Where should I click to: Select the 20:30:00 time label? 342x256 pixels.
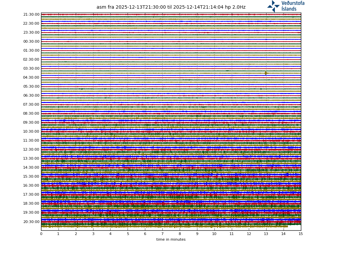tap(31, 222)
